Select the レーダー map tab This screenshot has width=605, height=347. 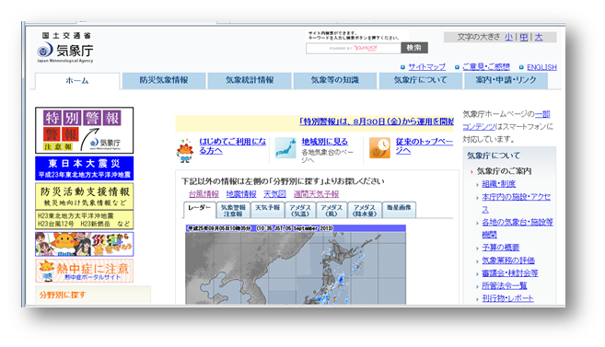[200, 210]
